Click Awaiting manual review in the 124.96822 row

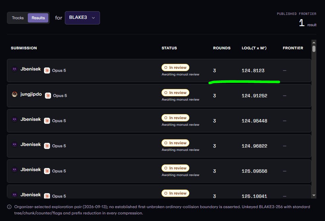(x=180, y=150)
